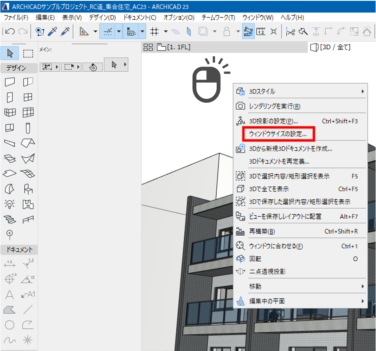Open dropdown arrow beside grid snap icon
The image size is (376, 351).
[x=166, y=31]
